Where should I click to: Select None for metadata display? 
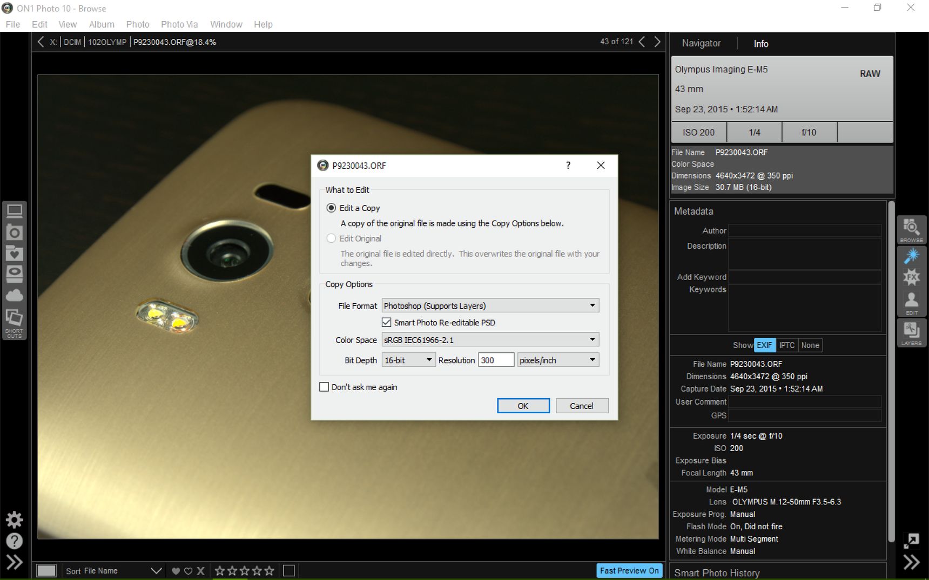coord(810,345)
